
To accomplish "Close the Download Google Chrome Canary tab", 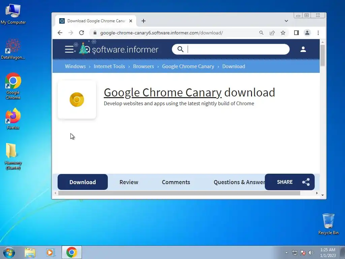I will tap(131, 21).
